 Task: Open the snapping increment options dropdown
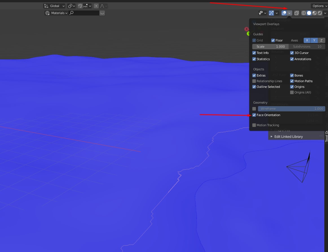[87, 6]
